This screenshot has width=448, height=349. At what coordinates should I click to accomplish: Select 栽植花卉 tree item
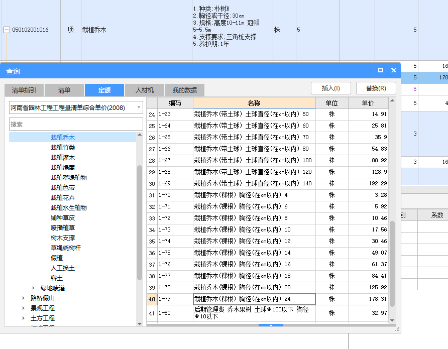coord(63,198)
